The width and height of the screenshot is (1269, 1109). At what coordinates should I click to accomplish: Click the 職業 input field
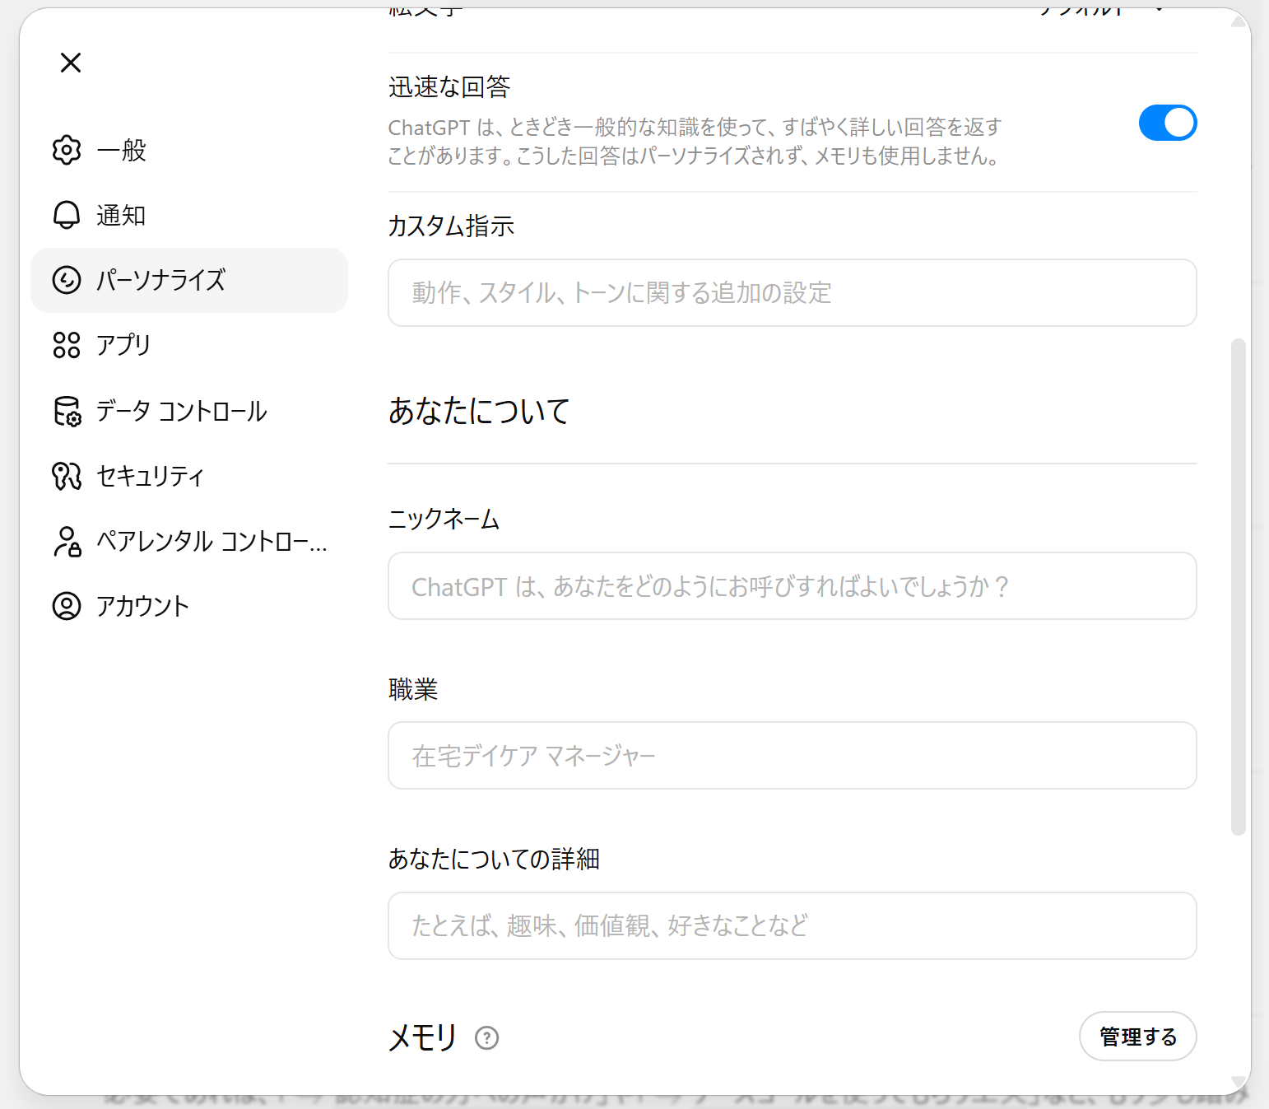pos(792,756)
